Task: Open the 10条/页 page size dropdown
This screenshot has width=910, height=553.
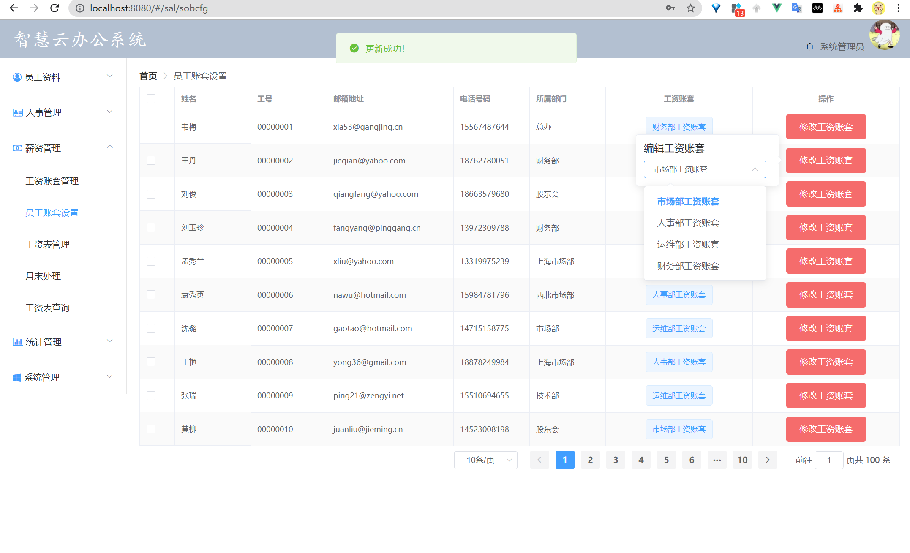Action: point(485,460)
